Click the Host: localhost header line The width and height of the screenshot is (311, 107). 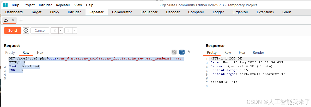24,66
